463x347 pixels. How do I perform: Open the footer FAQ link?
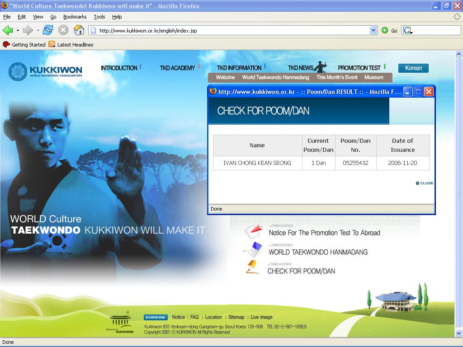tap(194, 317)
